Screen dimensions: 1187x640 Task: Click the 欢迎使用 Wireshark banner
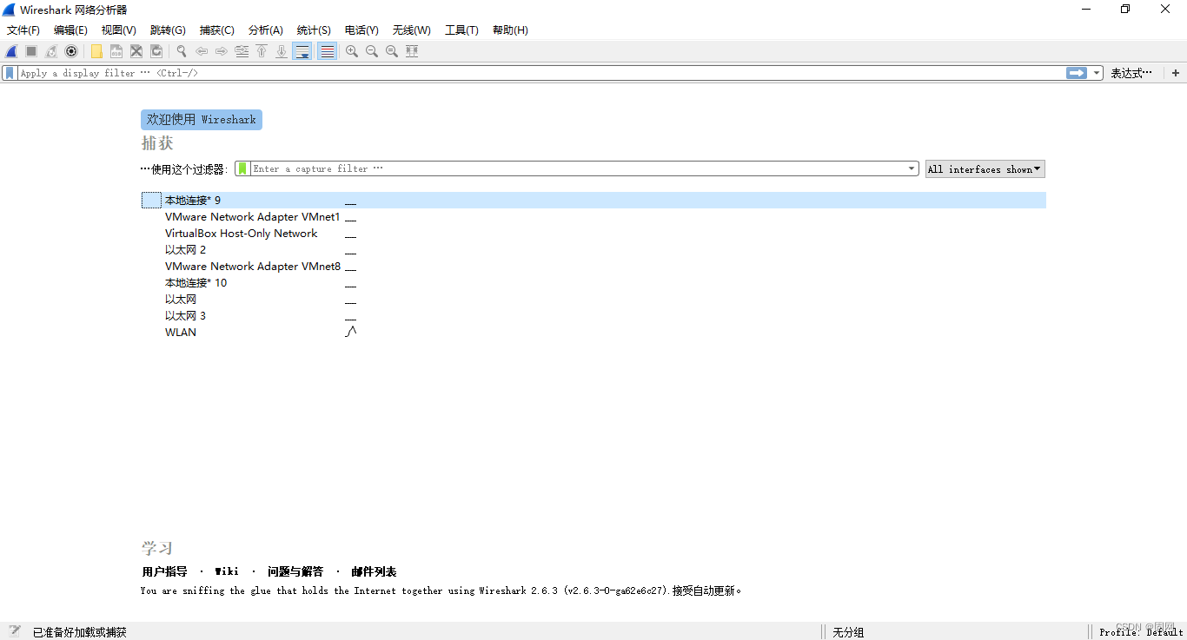click(x=202, y=120)
